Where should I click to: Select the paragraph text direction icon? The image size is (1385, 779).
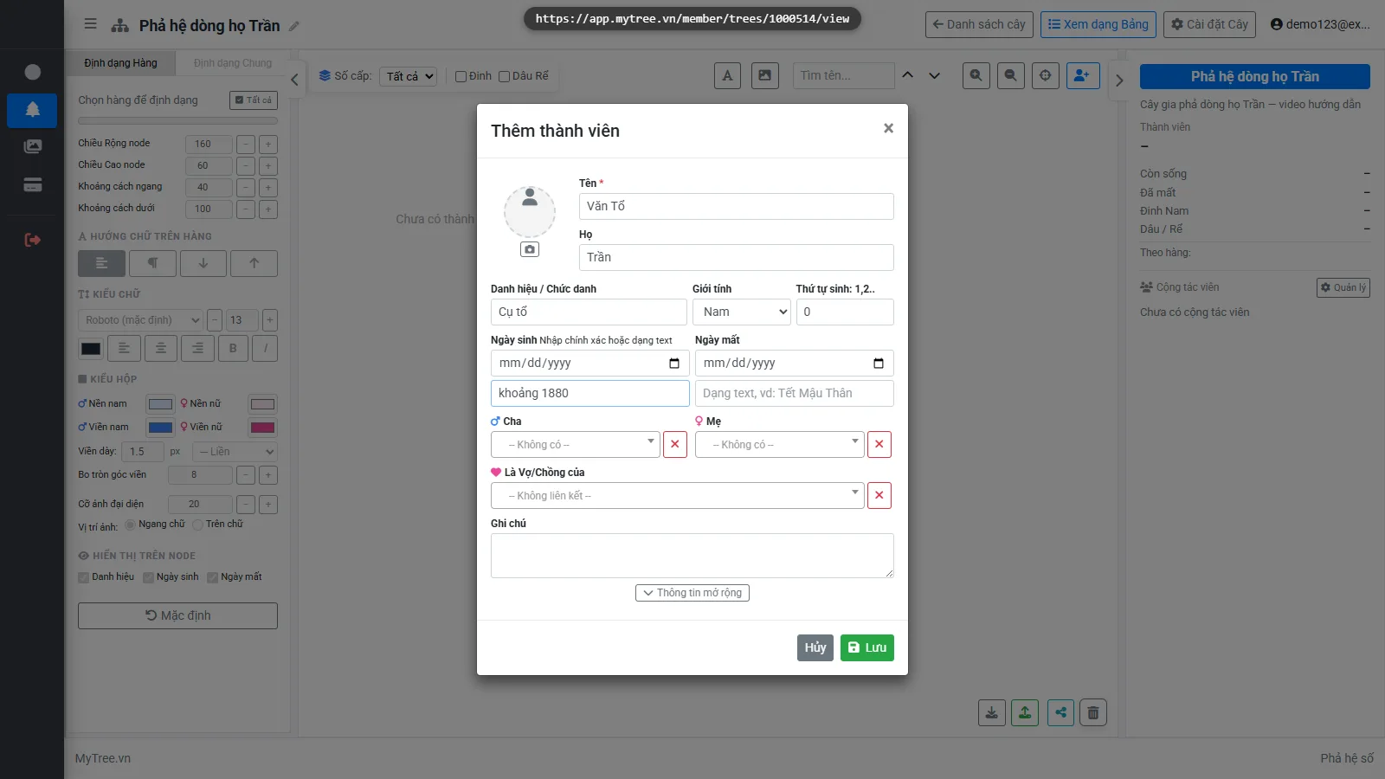click(x=152, y=263)
